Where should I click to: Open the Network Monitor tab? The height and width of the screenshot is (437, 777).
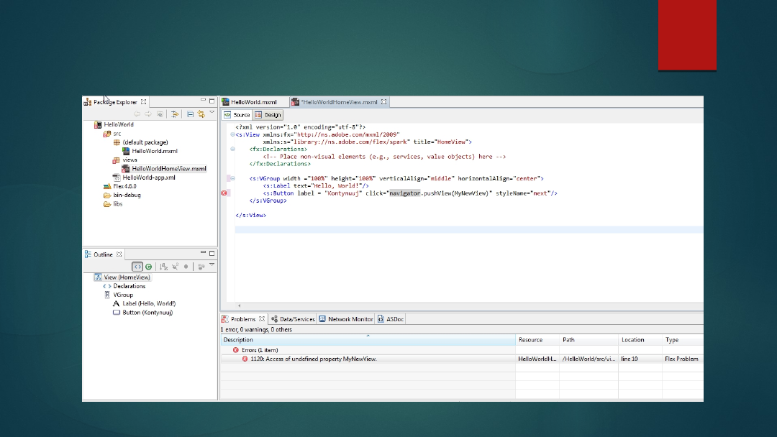pos(346,319)
